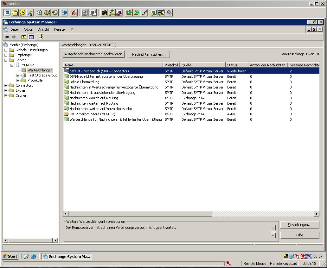
Task: Open the Ansicht menu
Action: click(43, 29)
